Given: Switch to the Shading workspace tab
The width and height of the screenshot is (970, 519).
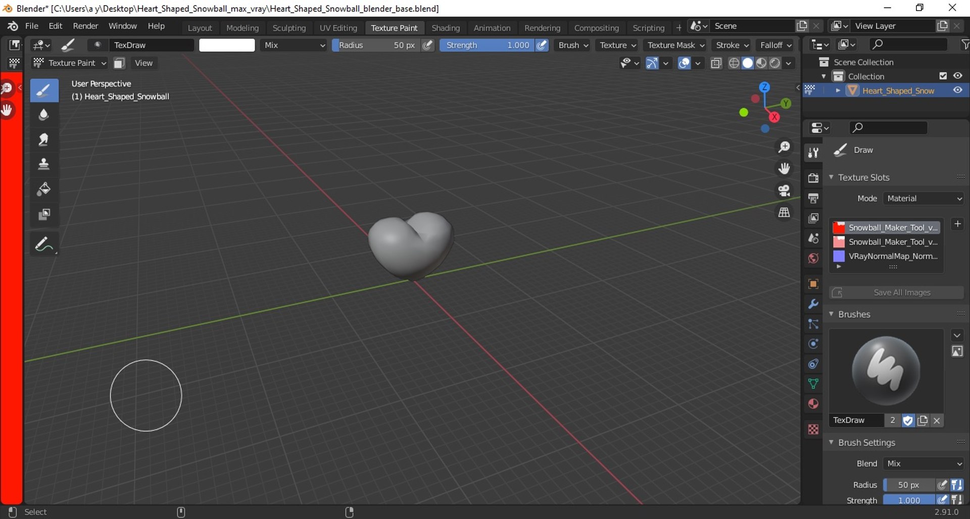Looking at the screenshot, I should [446, 28].
